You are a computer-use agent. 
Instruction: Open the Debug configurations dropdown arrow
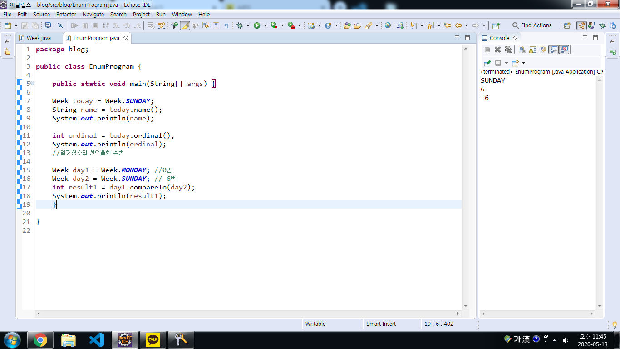point(248,25)
